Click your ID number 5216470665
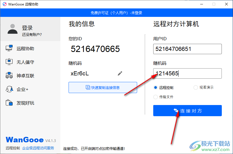The image size is (233, 154). click(95, 49)
